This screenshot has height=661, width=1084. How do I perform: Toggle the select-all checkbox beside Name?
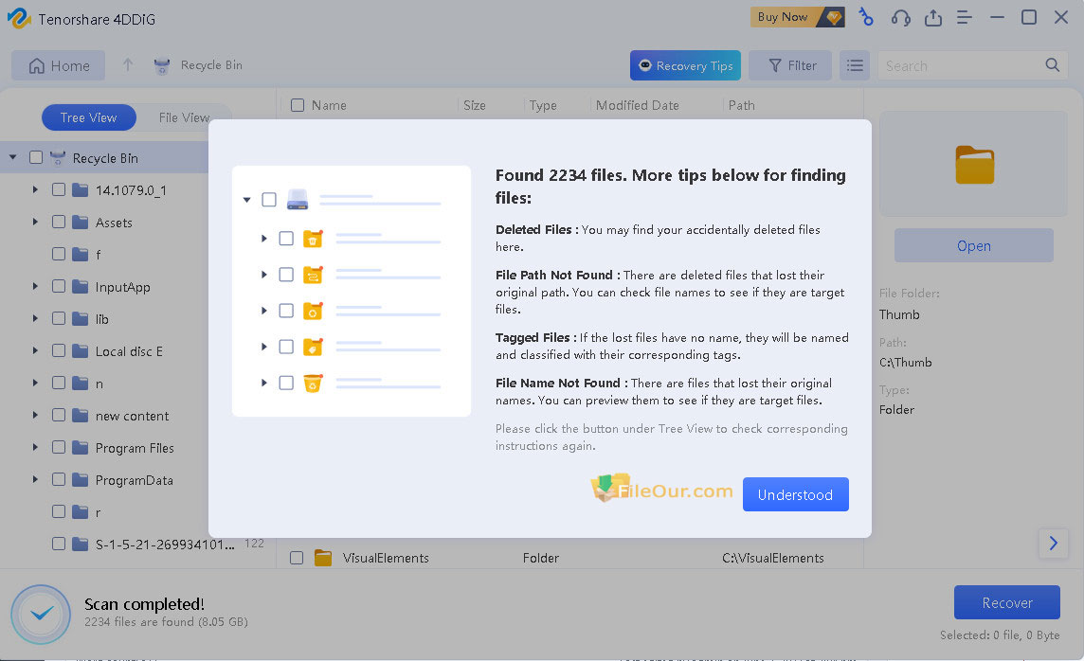[298, 105]
